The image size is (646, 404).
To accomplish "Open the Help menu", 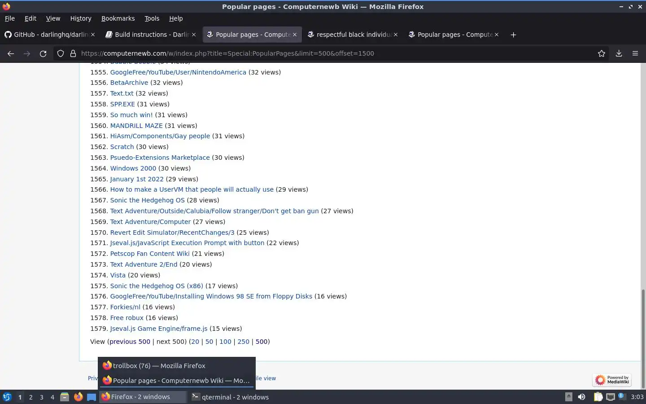I will click(x=176, y=18).
